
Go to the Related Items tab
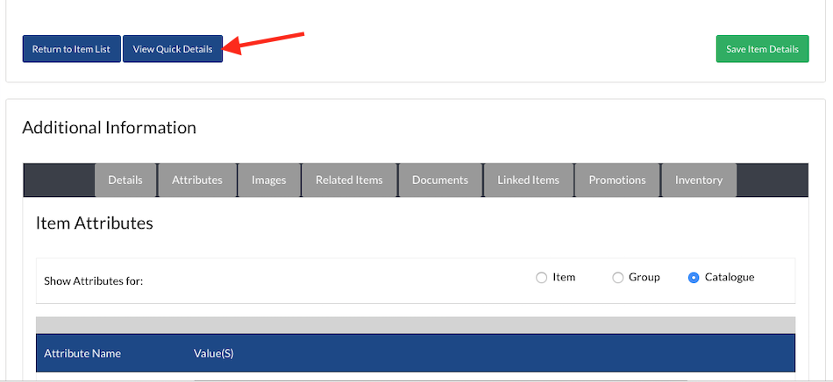(349, 180)
